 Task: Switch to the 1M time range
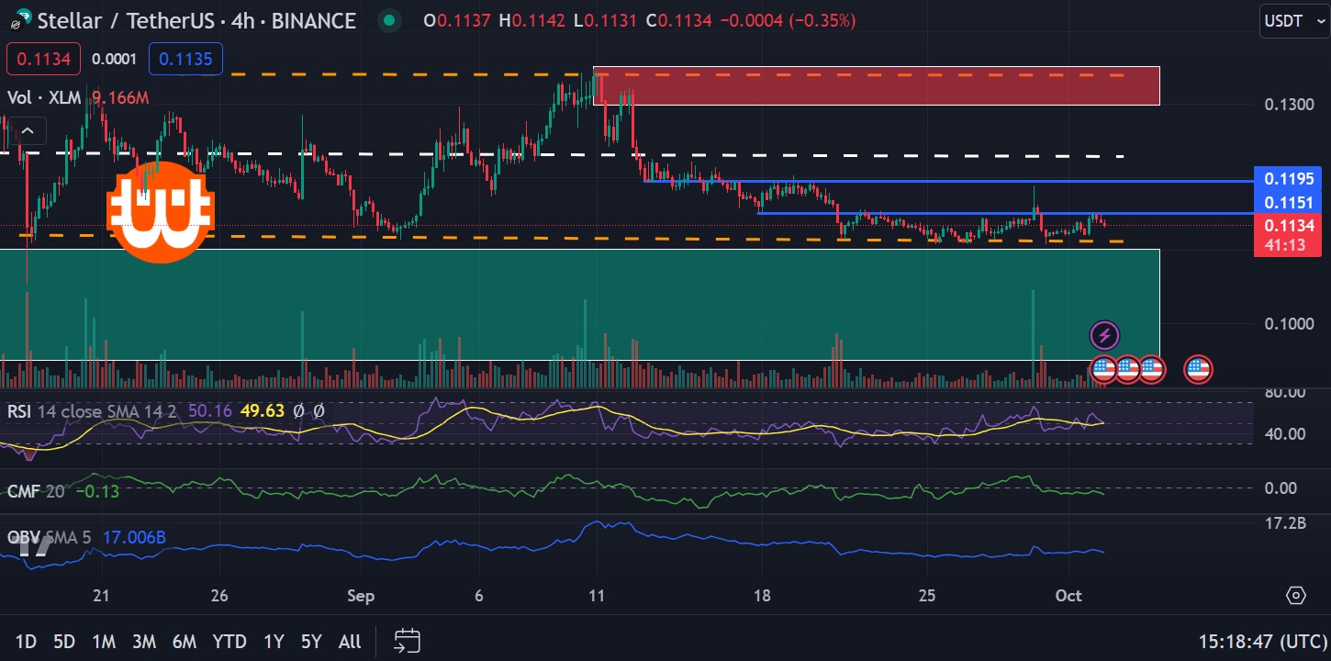pyautogui.click(x=104, y=642)
